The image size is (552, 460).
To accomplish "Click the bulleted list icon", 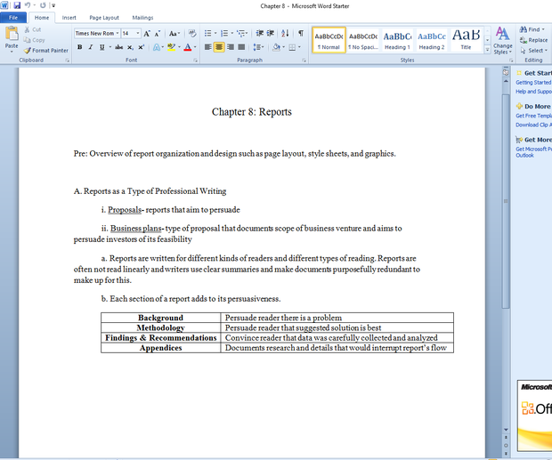I will point(208,34).
